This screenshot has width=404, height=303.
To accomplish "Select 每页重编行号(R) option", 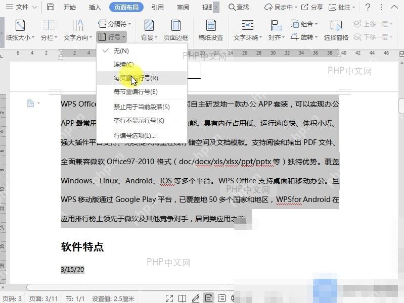I will pyautogui.click(x=142, y=78).
